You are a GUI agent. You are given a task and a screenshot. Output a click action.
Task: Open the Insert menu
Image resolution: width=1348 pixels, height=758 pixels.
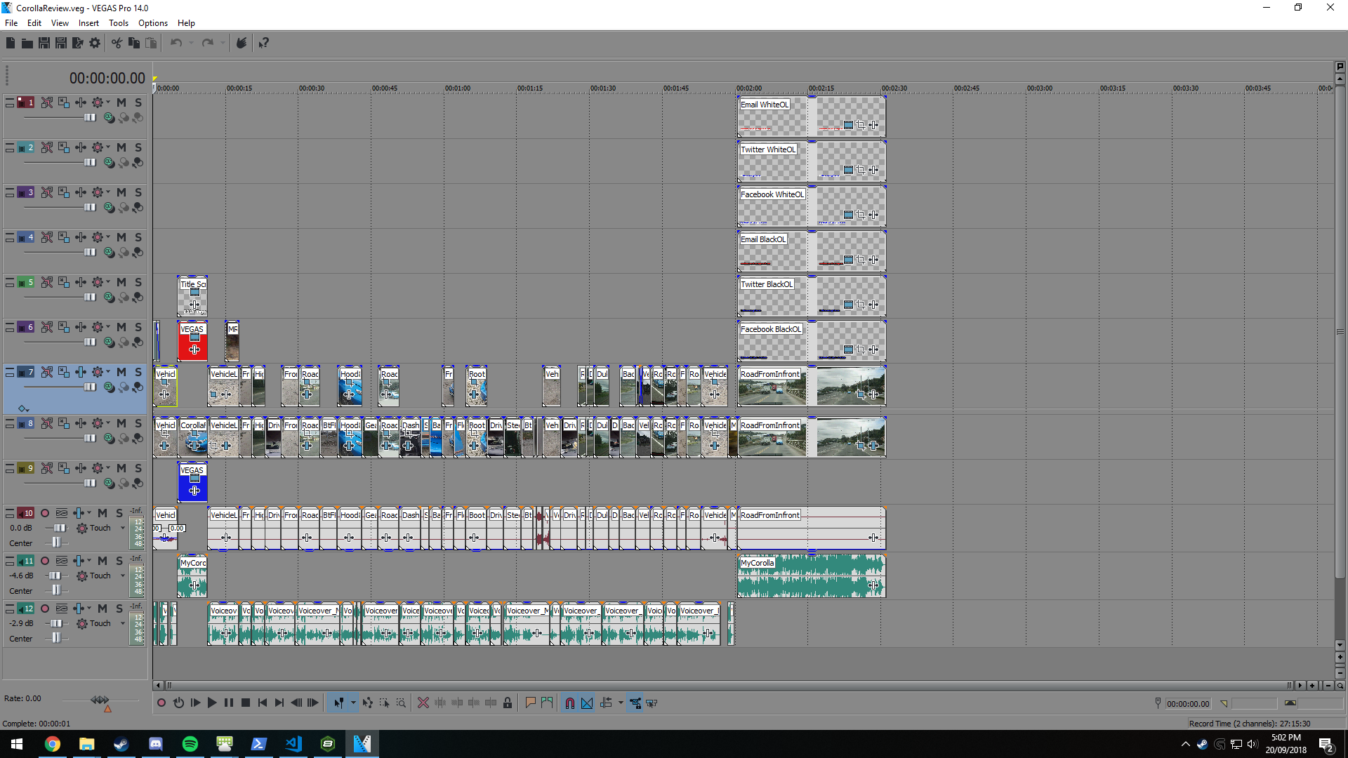88,23
